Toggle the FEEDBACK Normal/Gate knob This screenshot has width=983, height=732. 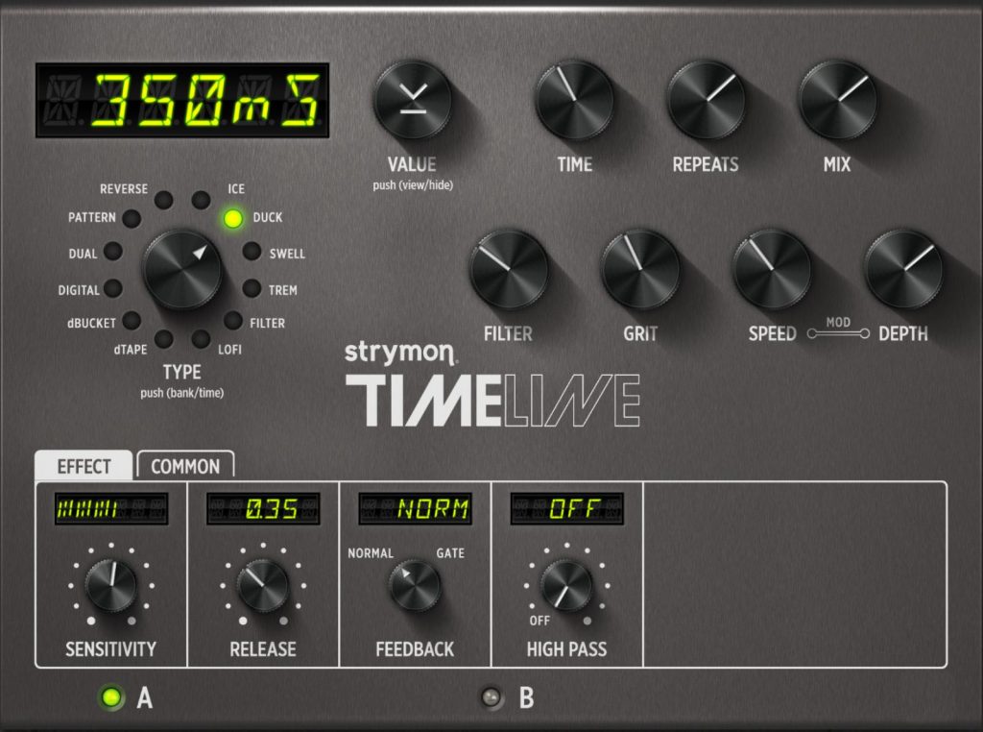(415, 585)
